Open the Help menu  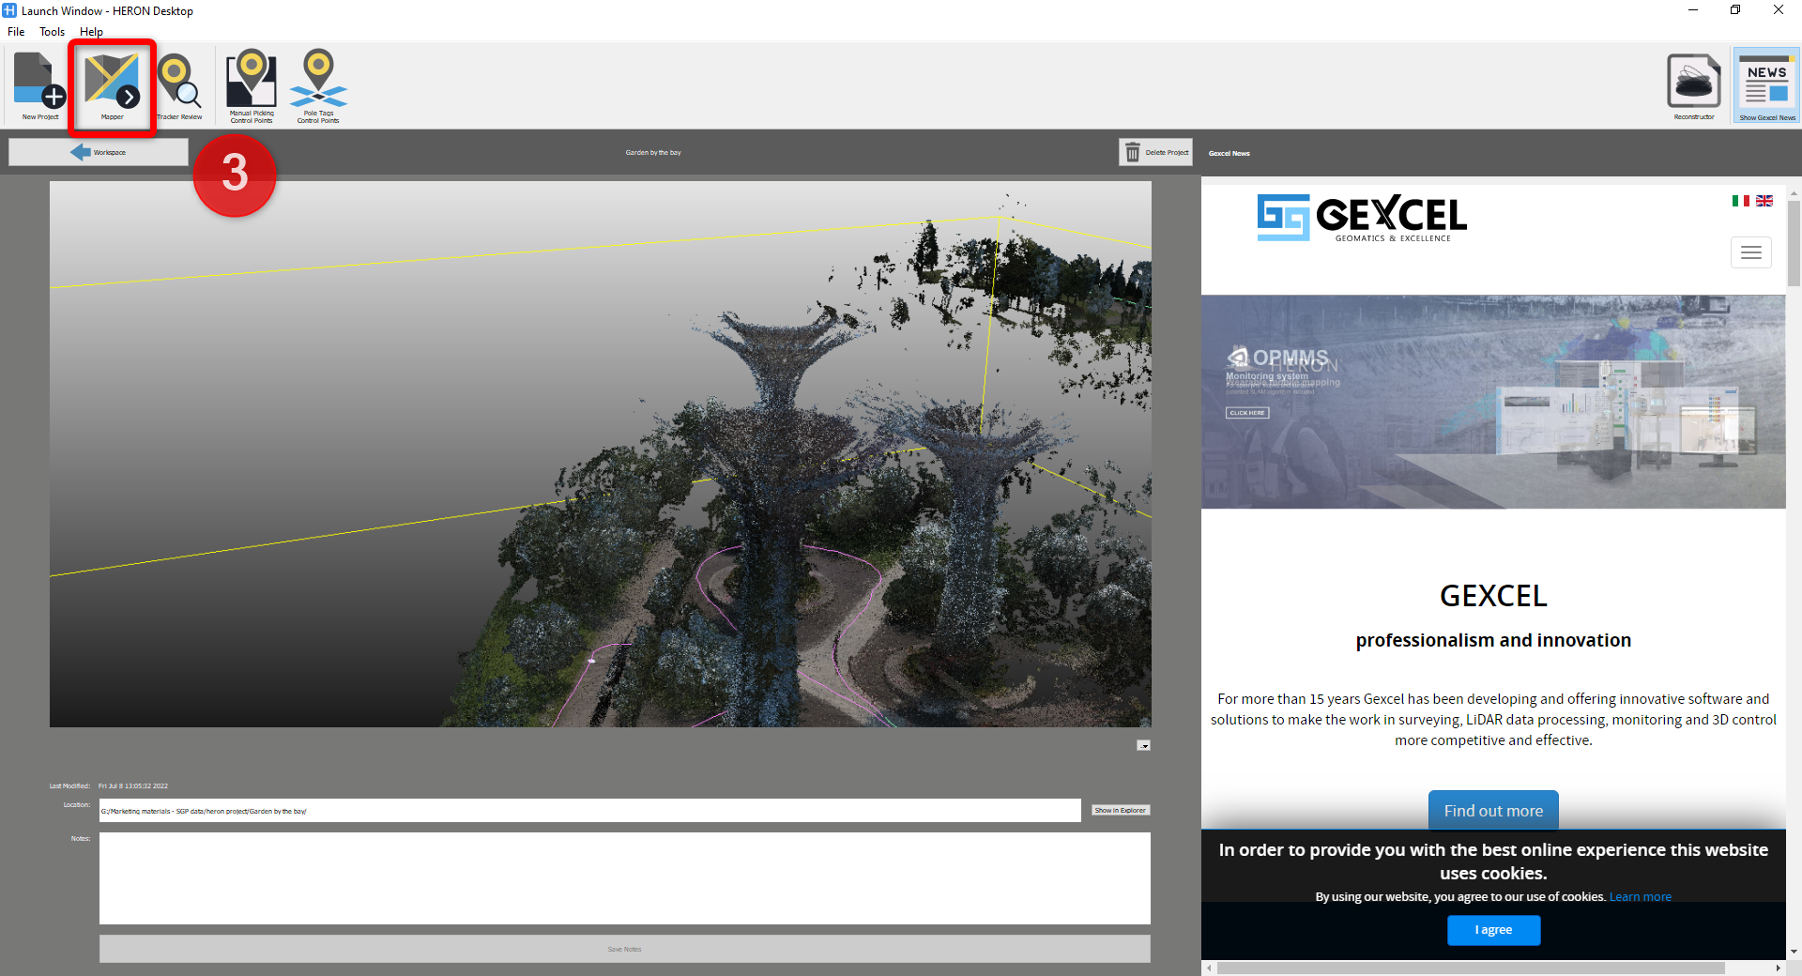(x=91, y=32)
